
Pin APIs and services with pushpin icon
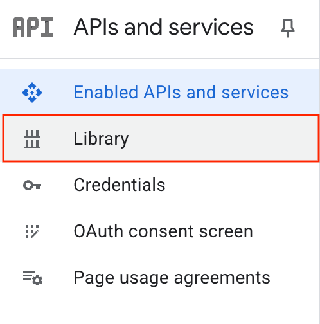(x=288, y=28)
